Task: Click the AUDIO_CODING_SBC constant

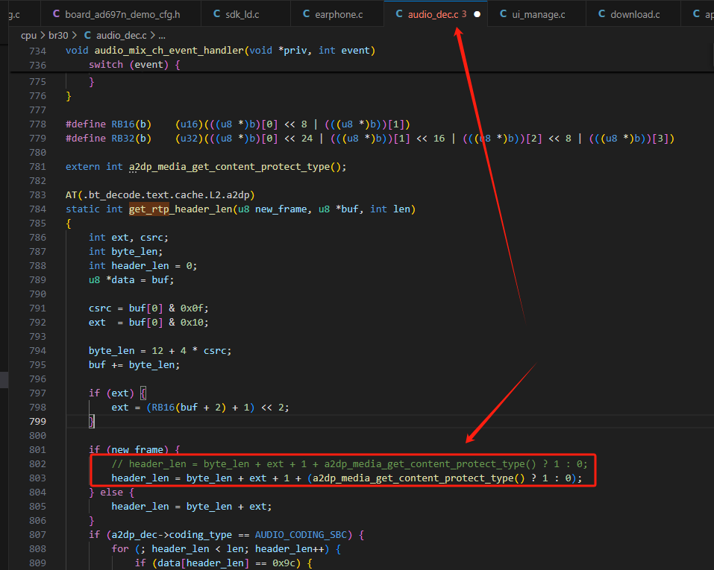Action: 301,535
